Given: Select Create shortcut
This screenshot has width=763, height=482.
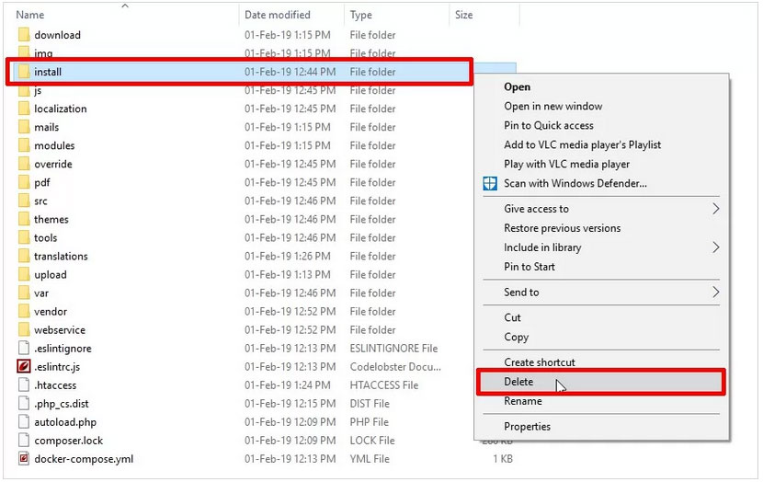Looking at the screenshot, I should [x=540, y=362].
